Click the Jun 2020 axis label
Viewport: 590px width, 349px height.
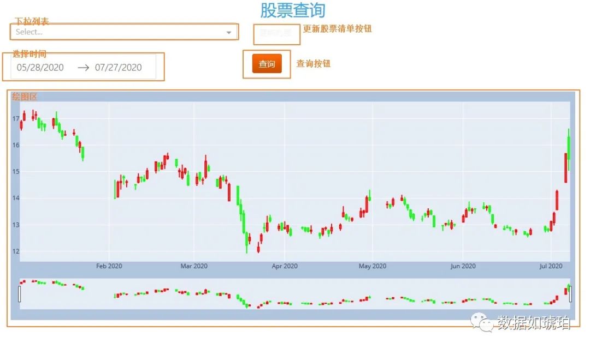(463, 266)
